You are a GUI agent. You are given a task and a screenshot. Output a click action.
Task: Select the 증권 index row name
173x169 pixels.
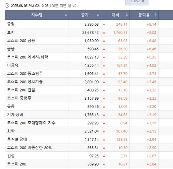coord(11,24)
